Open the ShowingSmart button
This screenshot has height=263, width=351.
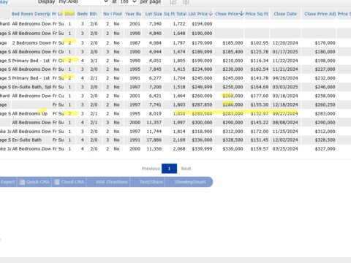(x=190, y=182)
